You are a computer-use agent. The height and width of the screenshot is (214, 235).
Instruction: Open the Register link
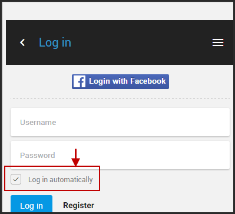(x=78, y=205)
